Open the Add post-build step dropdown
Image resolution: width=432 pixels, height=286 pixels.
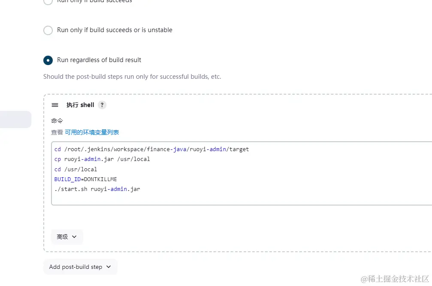point(80,267)
